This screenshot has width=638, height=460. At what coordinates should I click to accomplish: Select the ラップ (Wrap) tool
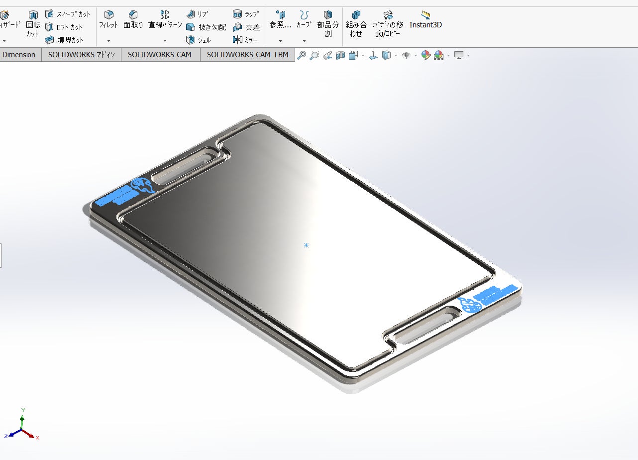(246, 14)
